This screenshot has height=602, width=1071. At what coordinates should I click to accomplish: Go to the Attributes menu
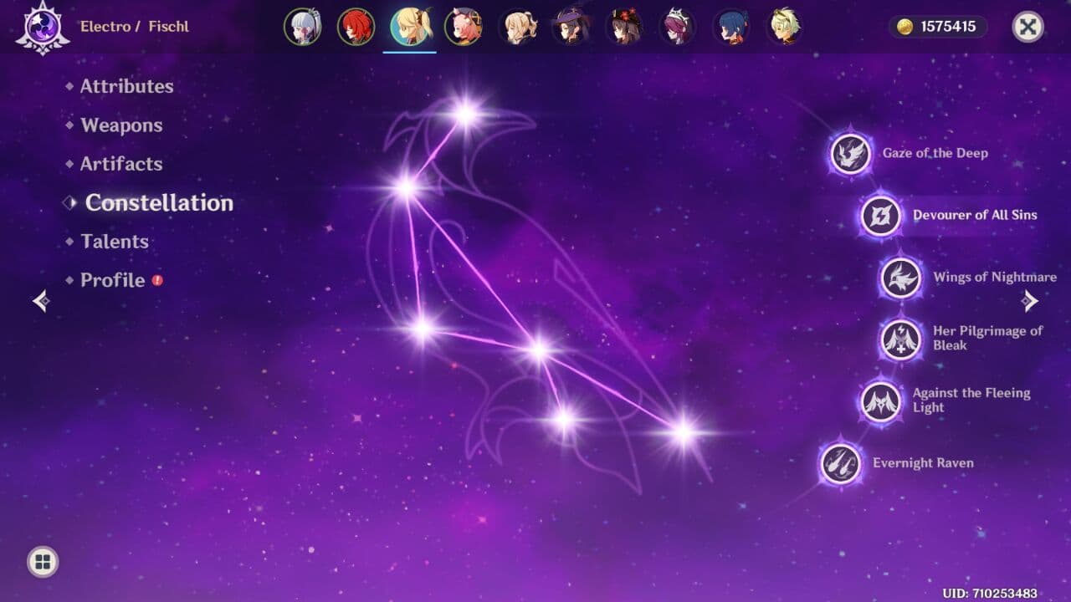pos(126,86)
